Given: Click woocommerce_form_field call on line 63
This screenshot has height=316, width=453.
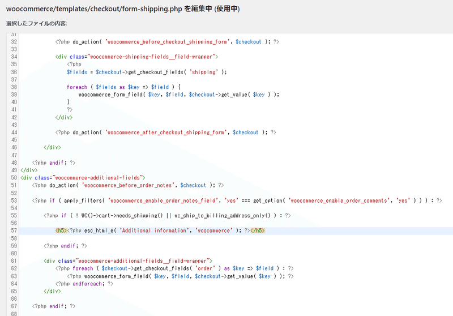Looking at the screenshot, I should [x=116, y=276].
